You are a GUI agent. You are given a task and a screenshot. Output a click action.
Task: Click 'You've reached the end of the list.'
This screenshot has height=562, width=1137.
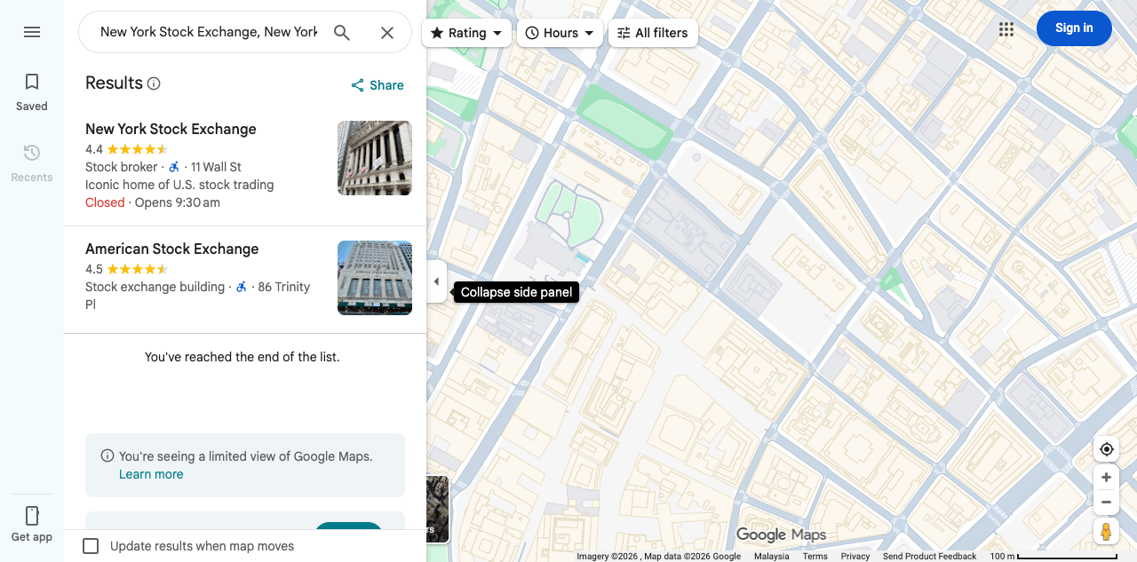pos(243,357)
